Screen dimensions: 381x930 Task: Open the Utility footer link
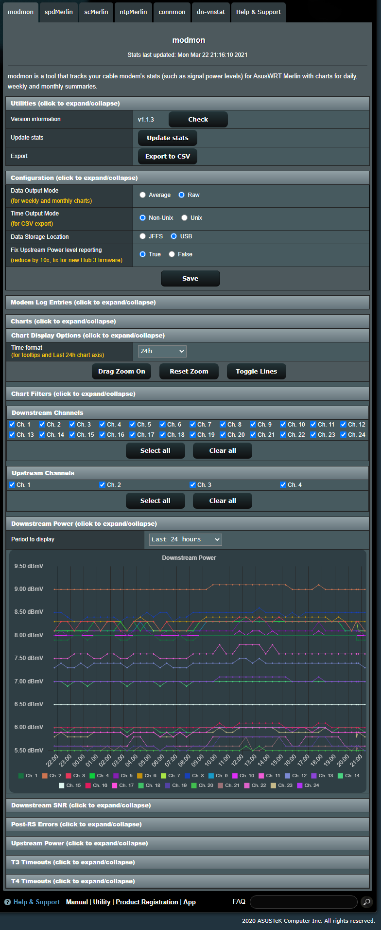point(102,902)
